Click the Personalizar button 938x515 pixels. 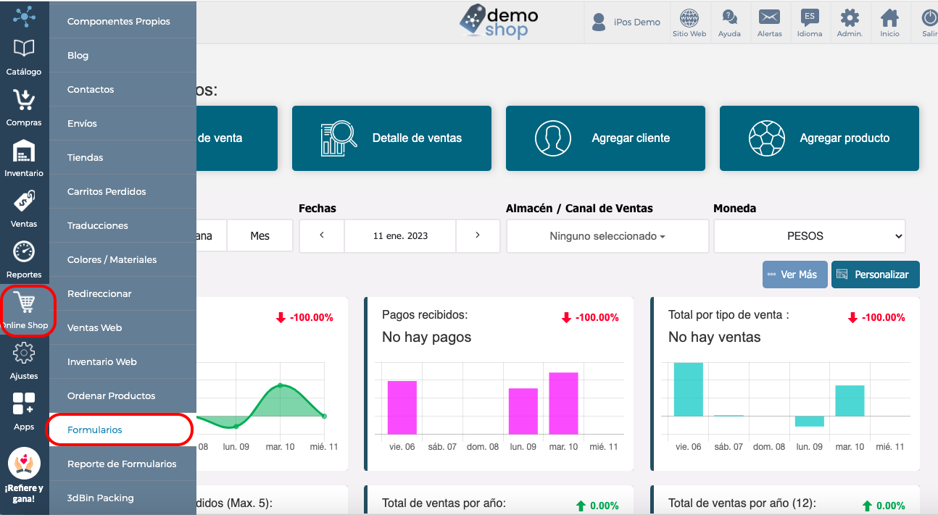pos(875,275)
